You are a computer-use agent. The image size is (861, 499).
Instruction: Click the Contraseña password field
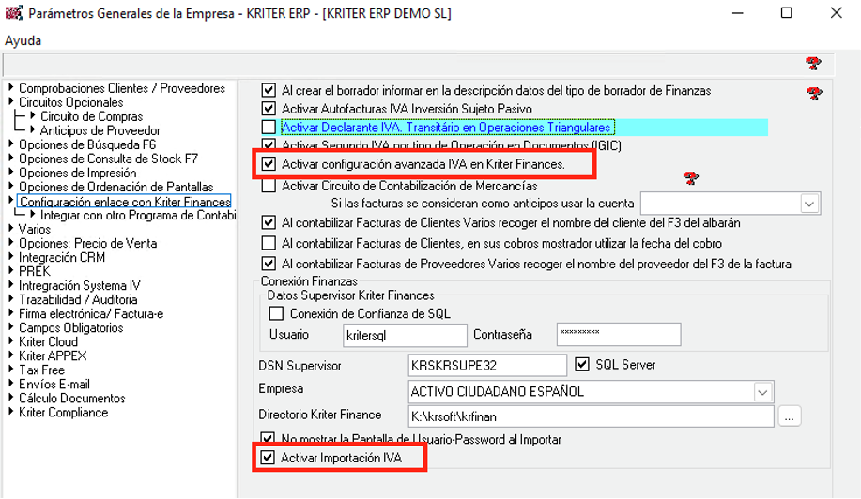point(619,334)
